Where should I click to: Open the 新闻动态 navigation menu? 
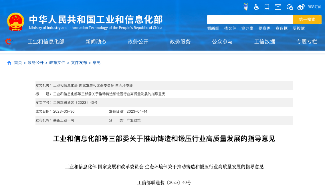tap(96, 42)
